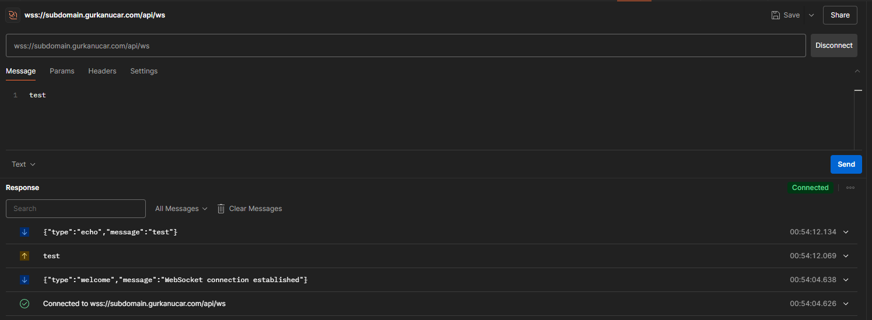The width and height of the screenshot is (872, 320).
Task: Open the Save options dropdown arrow
Action: 811,15
